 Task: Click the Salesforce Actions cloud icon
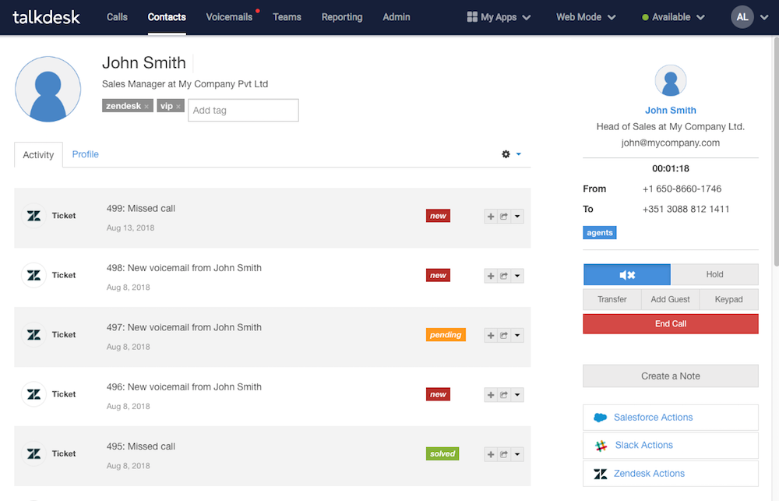pyautogui.click(x=600, y=418)
